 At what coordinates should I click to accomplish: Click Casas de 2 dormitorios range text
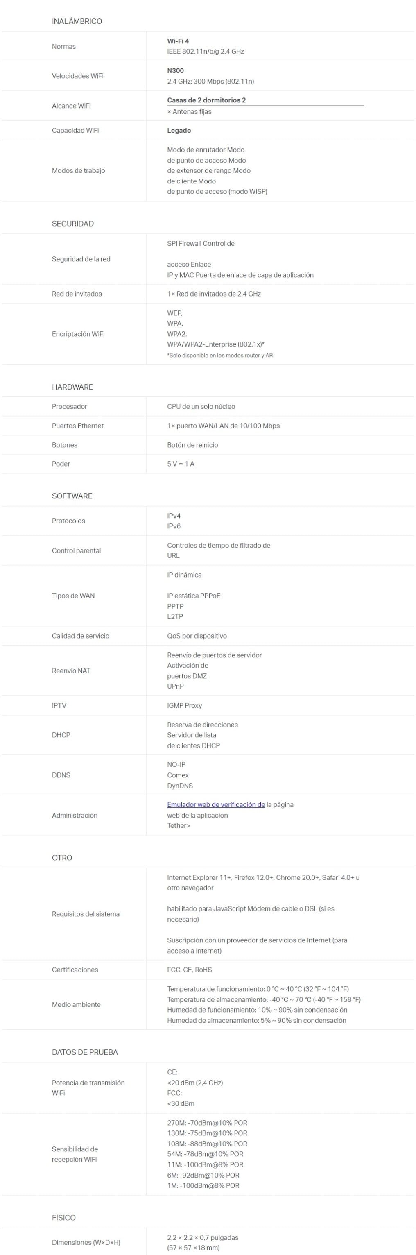click(206, 100)
